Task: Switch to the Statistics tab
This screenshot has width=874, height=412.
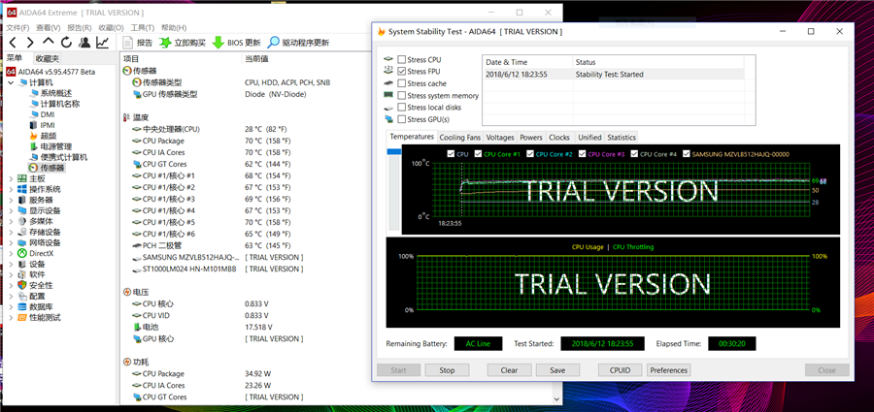Action: (621, 138)
